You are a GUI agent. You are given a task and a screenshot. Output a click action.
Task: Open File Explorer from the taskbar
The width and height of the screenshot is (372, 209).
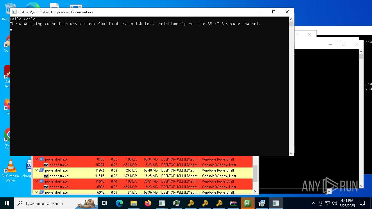[133, 203]
